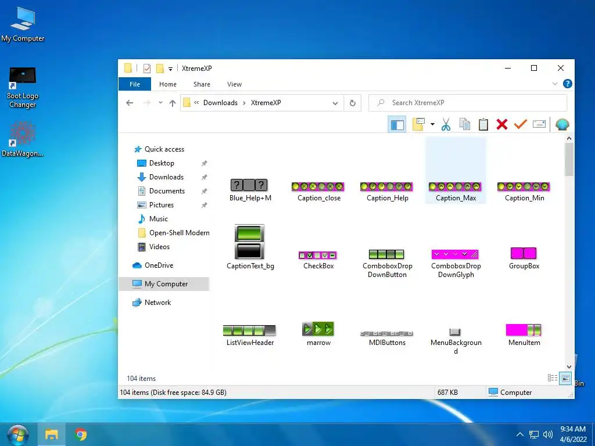Open the File tab
This screenshot has width=595, height=446.
pyautogui.click(x=135, y=84)
